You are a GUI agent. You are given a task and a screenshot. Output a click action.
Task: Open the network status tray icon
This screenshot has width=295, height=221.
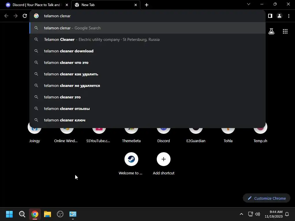coord(250,214)
